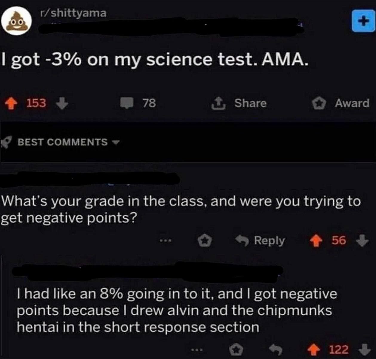Give an Award to the post
Image resolution: width=376 pixels, height=359 pixels.
tap(341, 103)
